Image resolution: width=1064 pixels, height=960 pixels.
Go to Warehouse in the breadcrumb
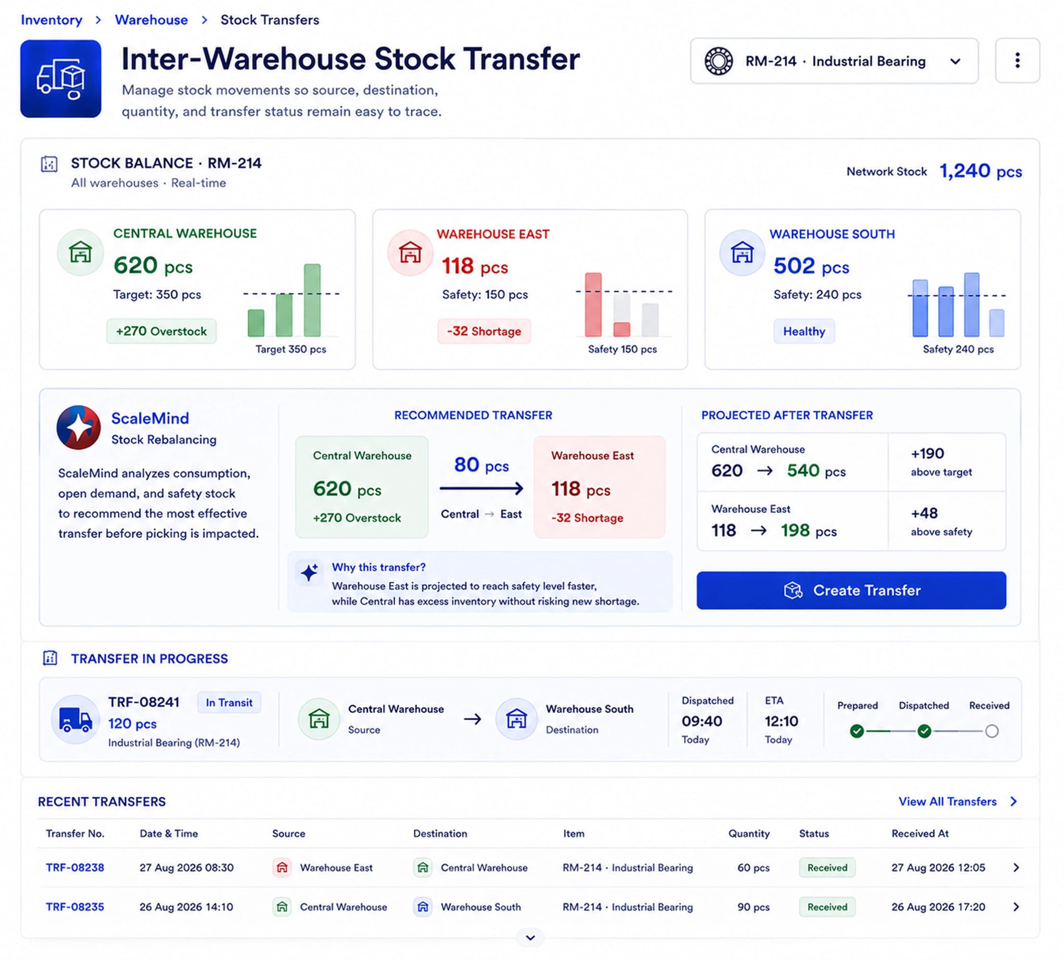(x=151, y=20)
